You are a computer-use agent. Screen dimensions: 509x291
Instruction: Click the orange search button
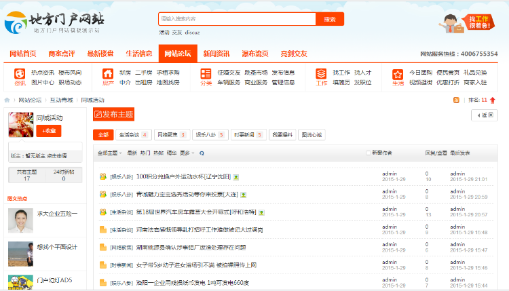coord(330,19)
